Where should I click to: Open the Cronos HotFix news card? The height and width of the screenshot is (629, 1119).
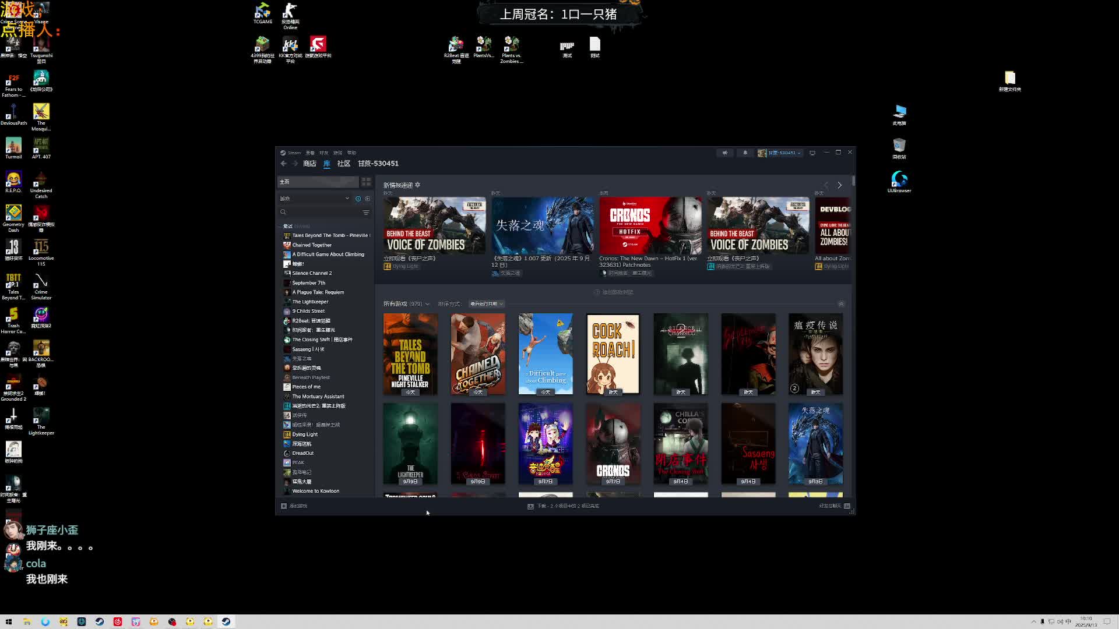650,225
